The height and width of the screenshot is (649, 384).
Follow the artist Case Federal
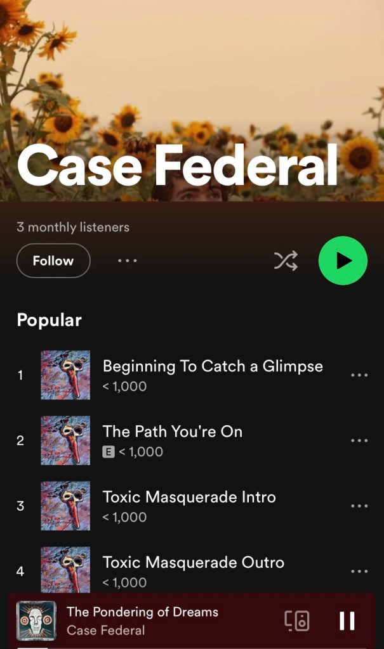coord(53,260)
